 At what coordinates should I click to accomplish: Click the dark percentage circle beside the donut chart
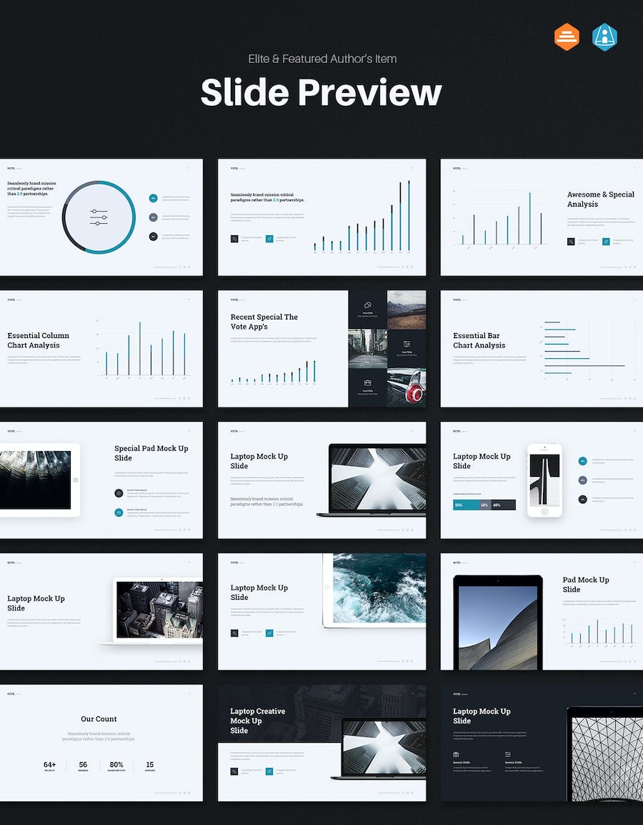[x=154, y=237]
